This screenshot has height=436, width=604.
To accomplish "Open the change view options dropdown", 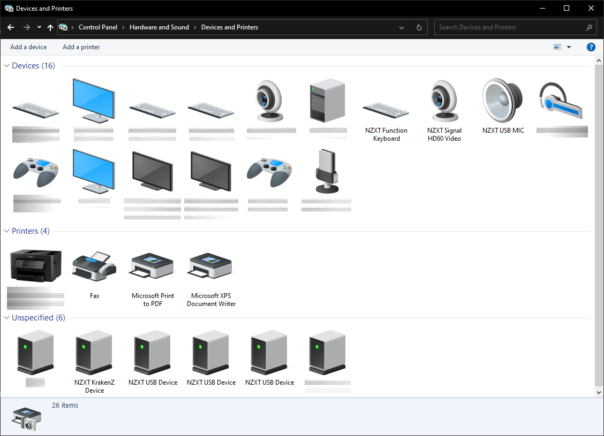I will 569,47.
